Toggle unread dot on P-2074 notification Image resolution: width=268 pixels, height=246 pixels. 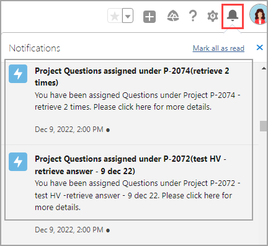click(108, 130)
